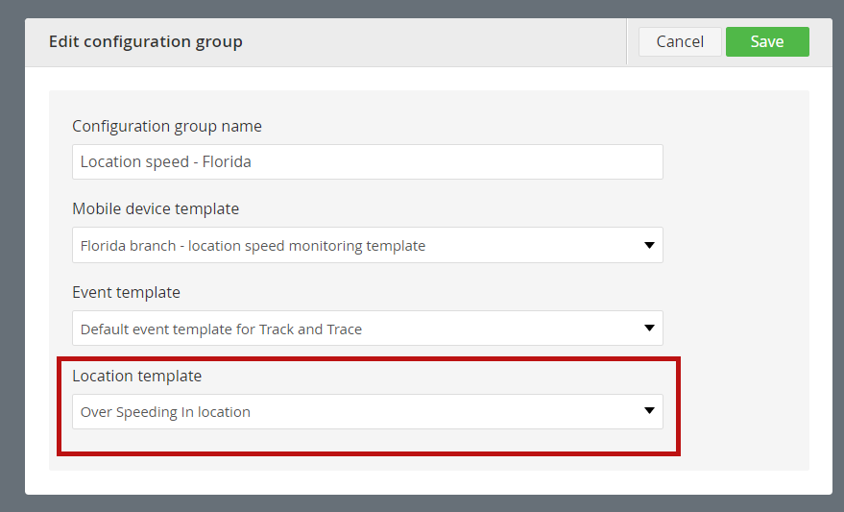Click the Cancel button
Screen dimensions: 844x512
pyautogui.click(x=680, y=41)
